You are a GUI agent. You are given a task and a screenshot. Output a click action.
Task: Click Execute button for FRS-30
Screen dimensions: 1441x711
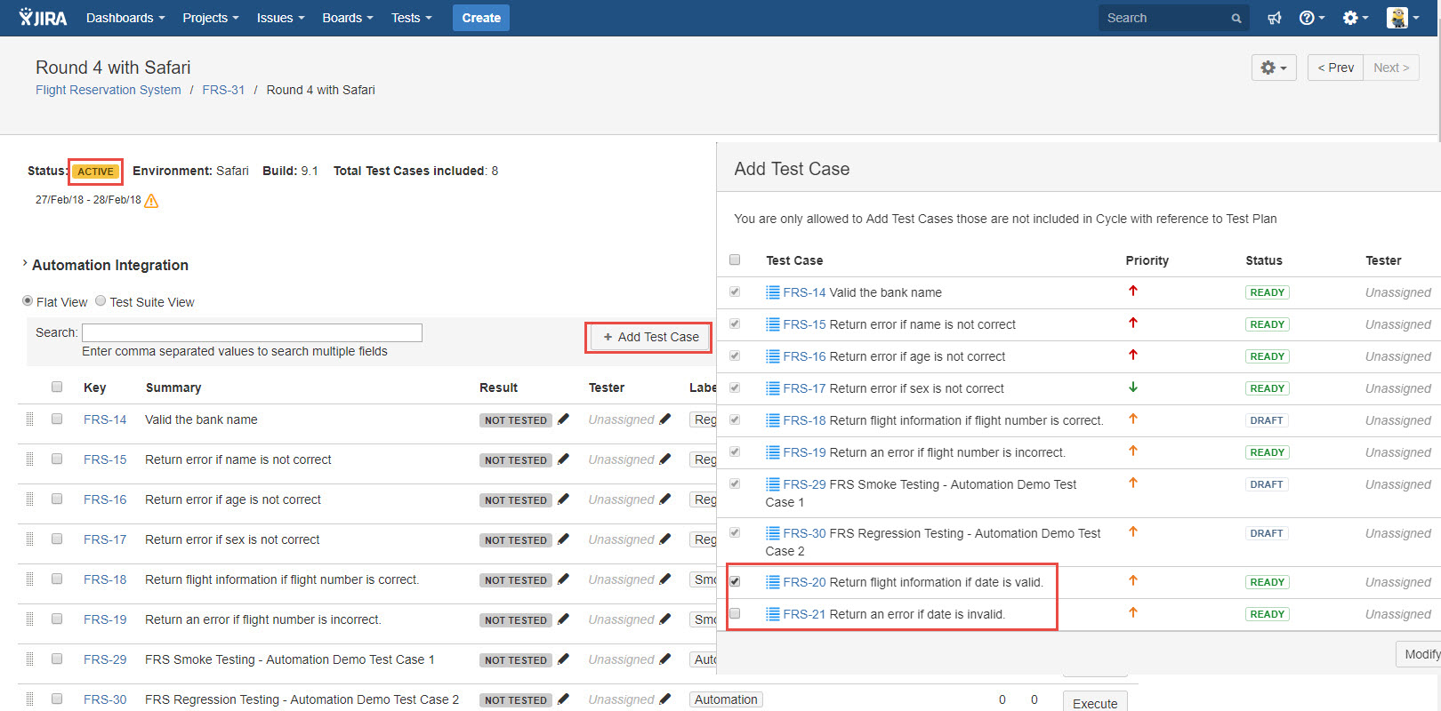[x=1095, y=702]
